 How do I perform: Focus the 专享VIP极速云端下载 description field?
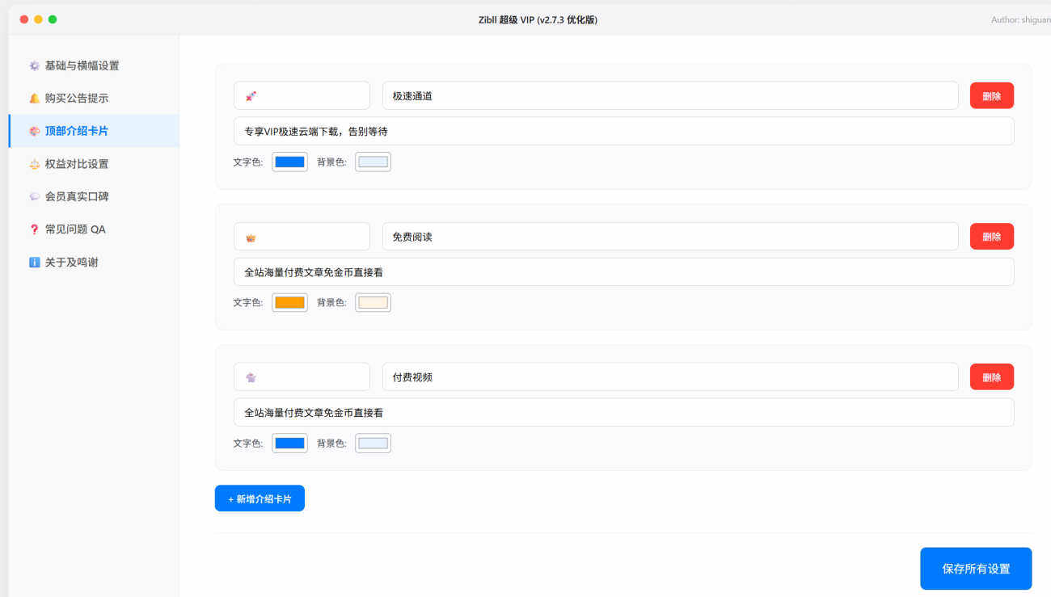coord(623,131)
